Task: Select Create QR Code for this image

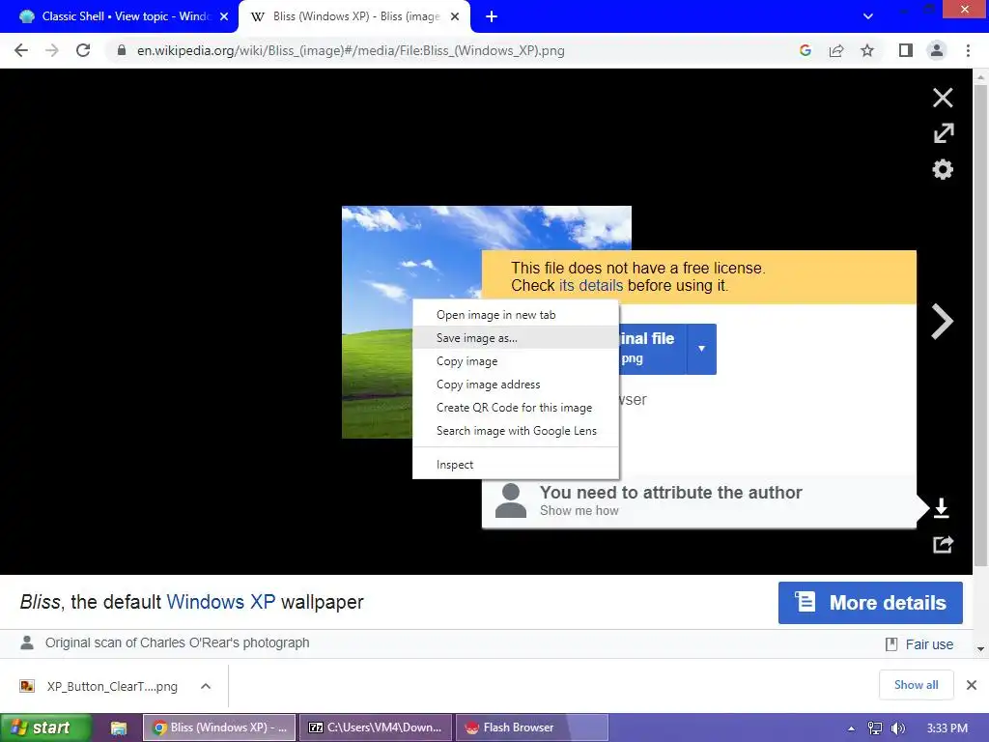Action: 516,408
